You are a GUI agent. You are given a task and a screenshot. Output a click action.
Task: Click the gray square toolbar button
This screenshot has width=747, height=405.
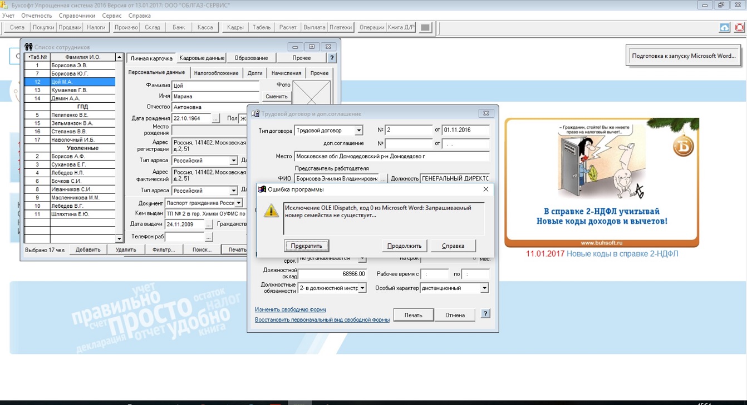(425, 27)
